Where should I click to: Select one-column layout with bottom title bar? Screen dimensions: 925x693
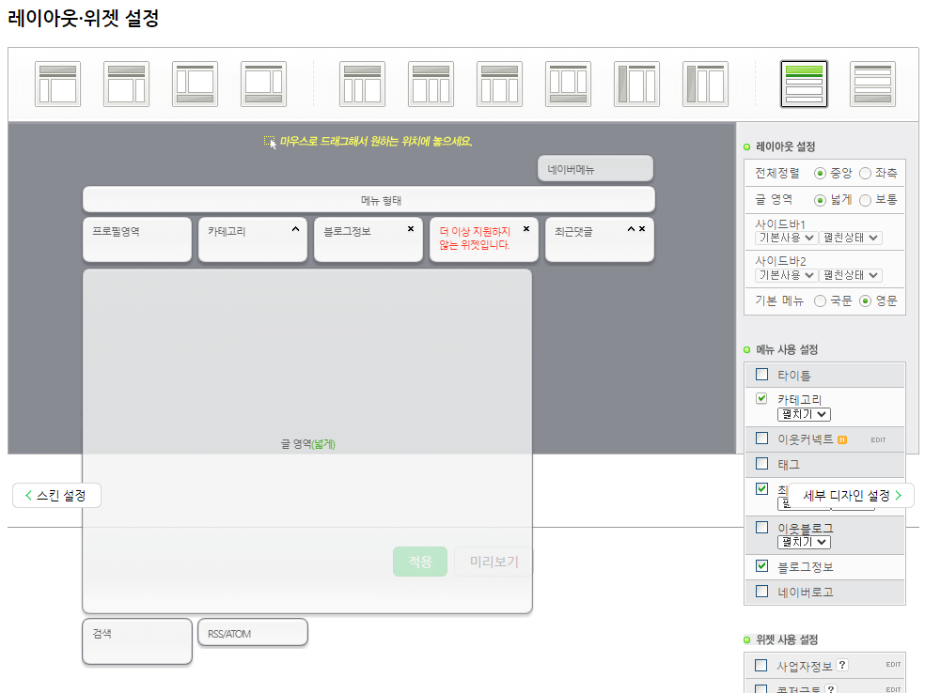(872, 84)
